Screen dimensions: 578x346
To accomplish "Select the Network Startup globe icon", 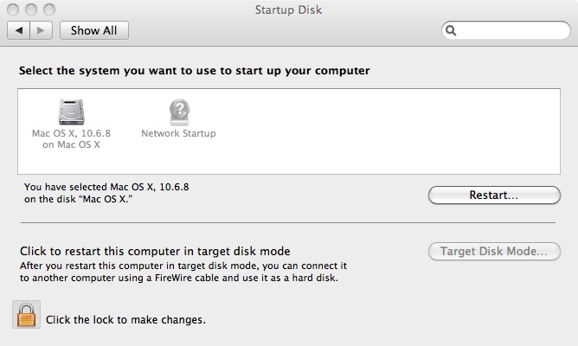I will 178,112.
